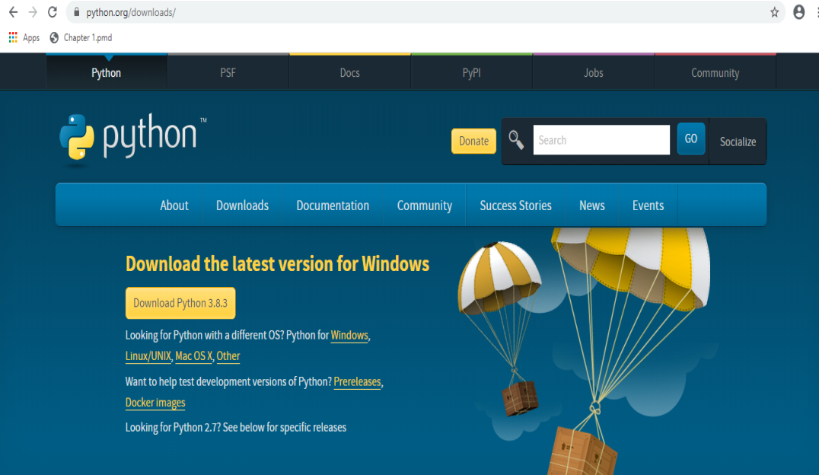Click the browser forward arrow
The image size is (819, 475).
coord(33,12)
